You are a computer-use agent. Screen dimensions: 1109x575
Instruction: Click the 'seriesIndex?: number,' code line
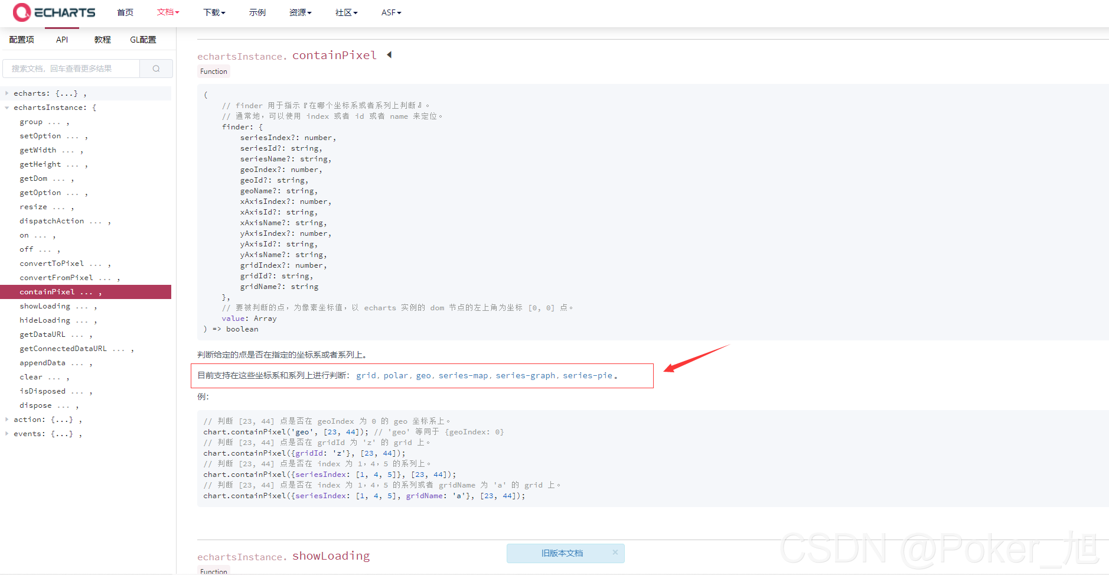coord(288,138)
